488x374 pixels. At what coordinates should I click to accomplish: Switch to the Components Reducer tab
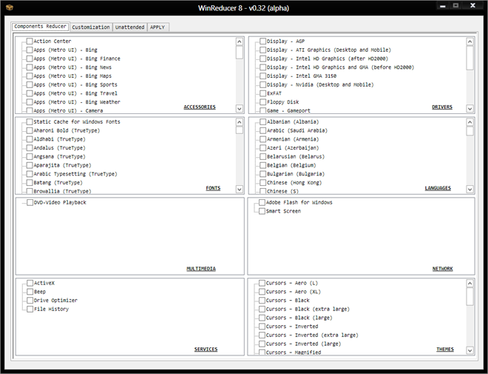point(40,27)
